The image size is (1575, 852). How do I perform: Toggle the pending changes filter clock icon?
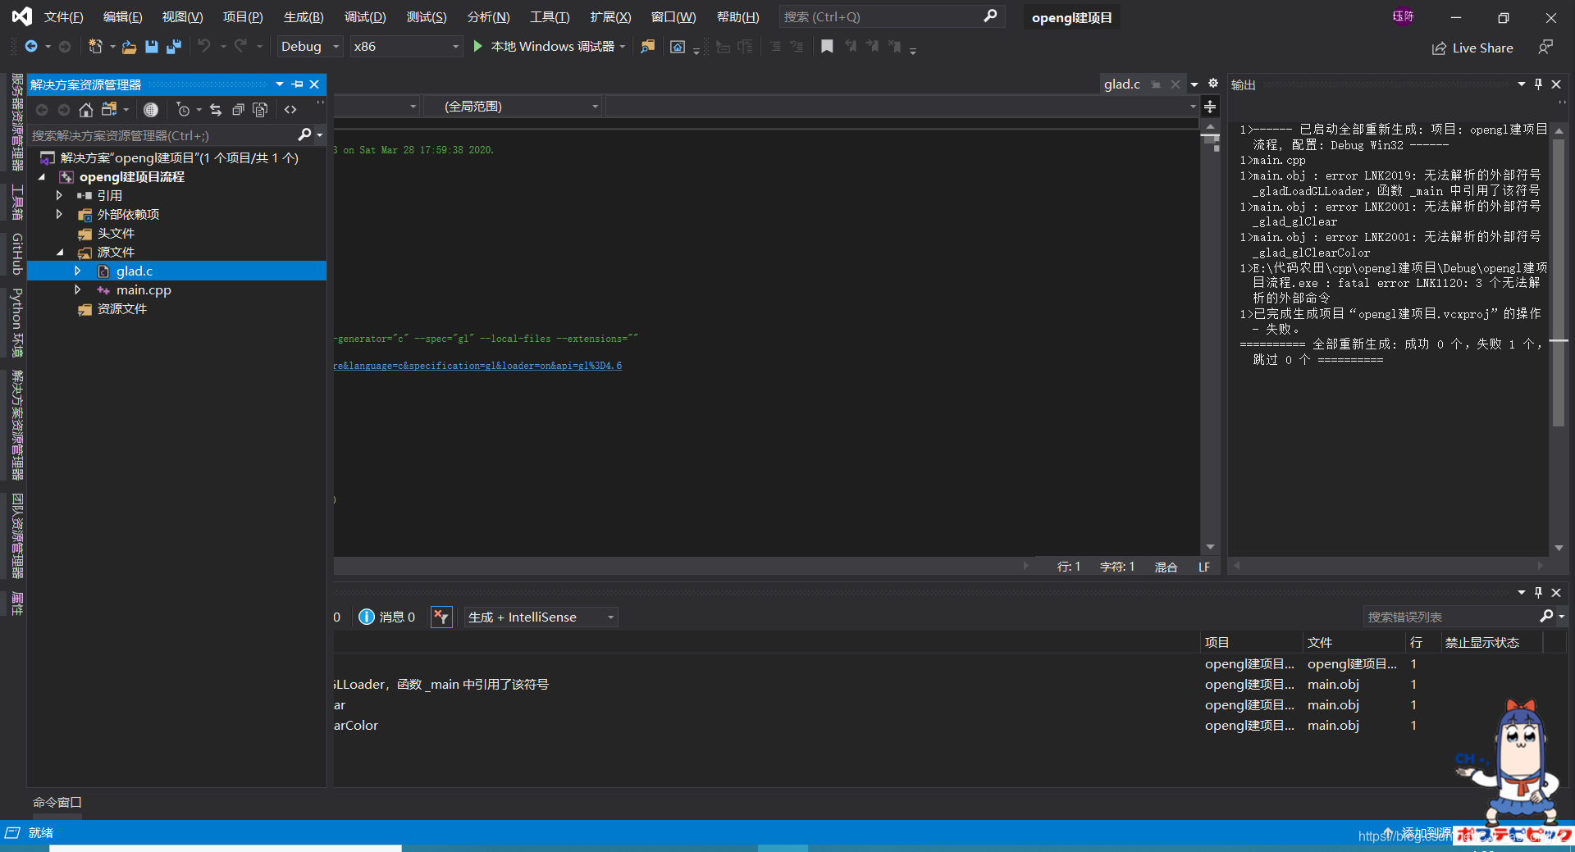click(x=182, y=109)
